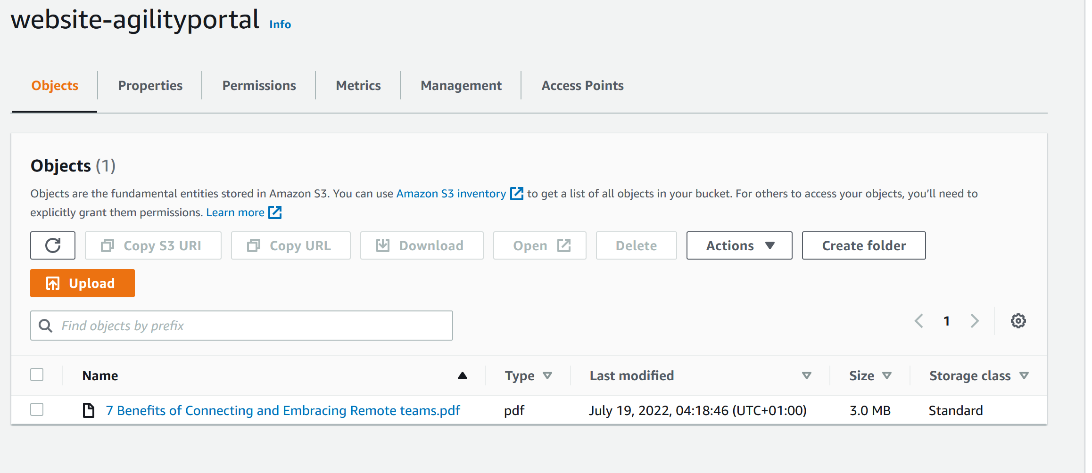Click the external link icon beside Learn more
The height and width of the screenshot is (473, 1092).
[x=275, y=212]
